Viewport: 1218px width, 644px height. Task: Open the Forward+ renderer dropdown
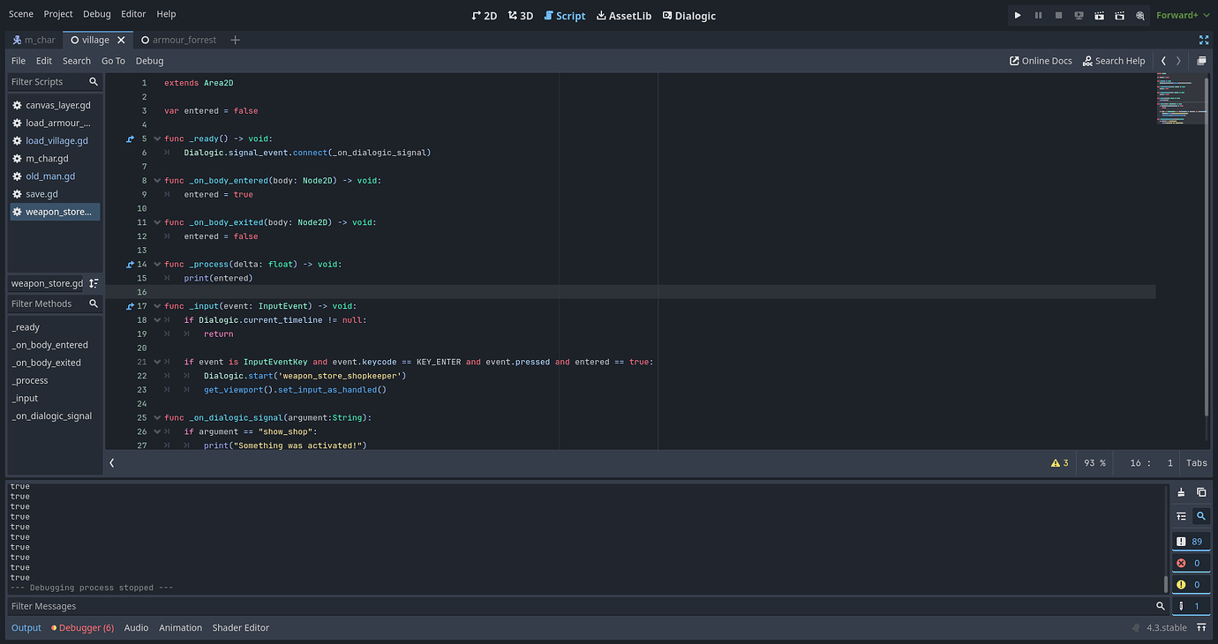click(x=1183, y=15)
